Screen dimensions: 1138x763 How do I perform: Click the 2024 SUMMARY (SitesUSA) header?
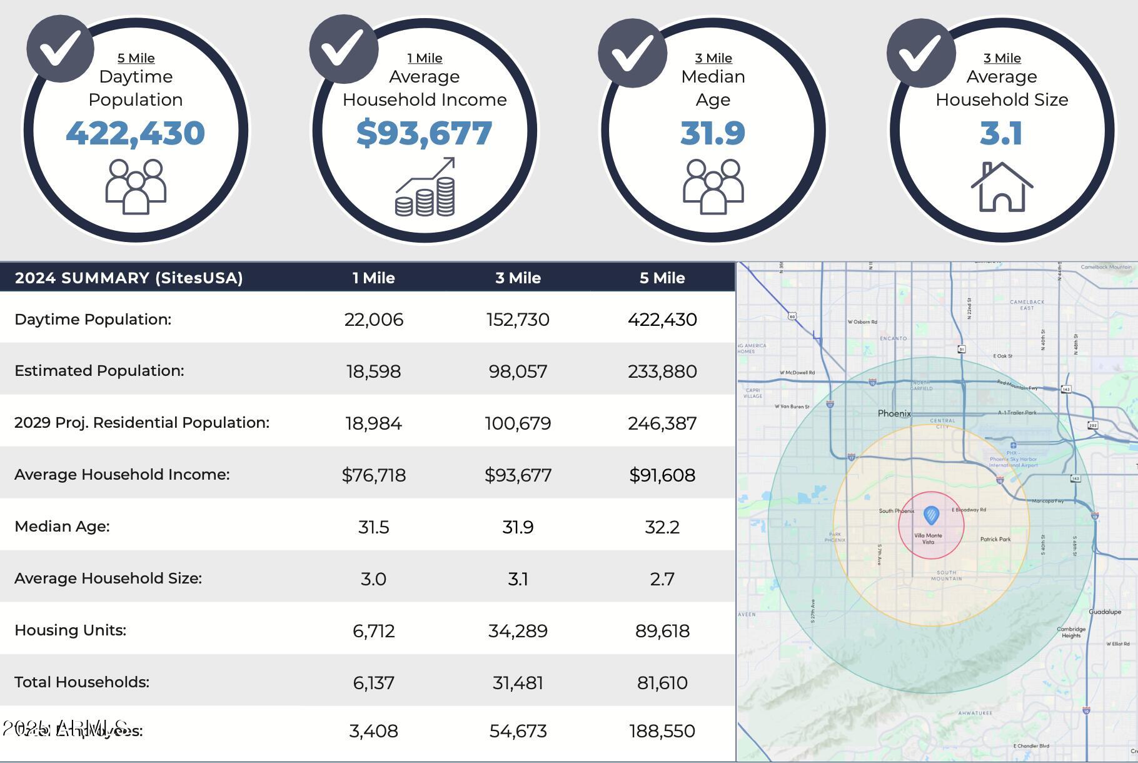129,278
